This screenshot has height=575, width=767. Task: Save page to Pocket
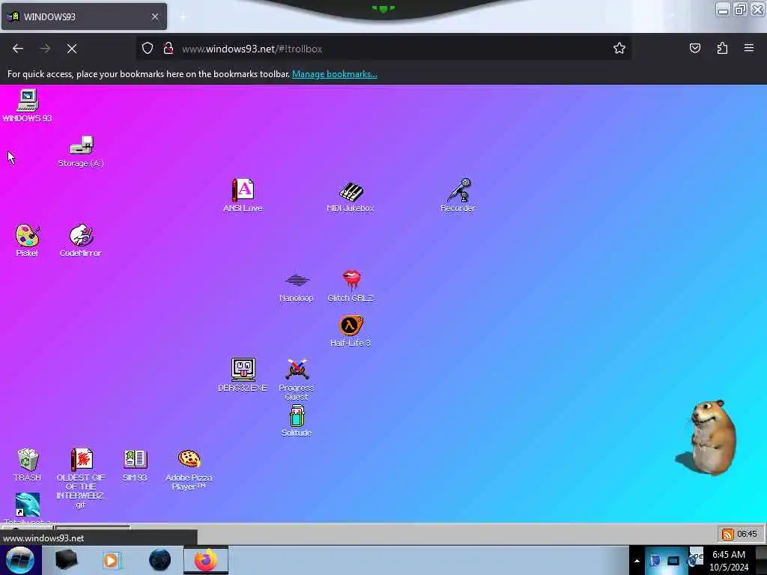(x=695, y=48)
